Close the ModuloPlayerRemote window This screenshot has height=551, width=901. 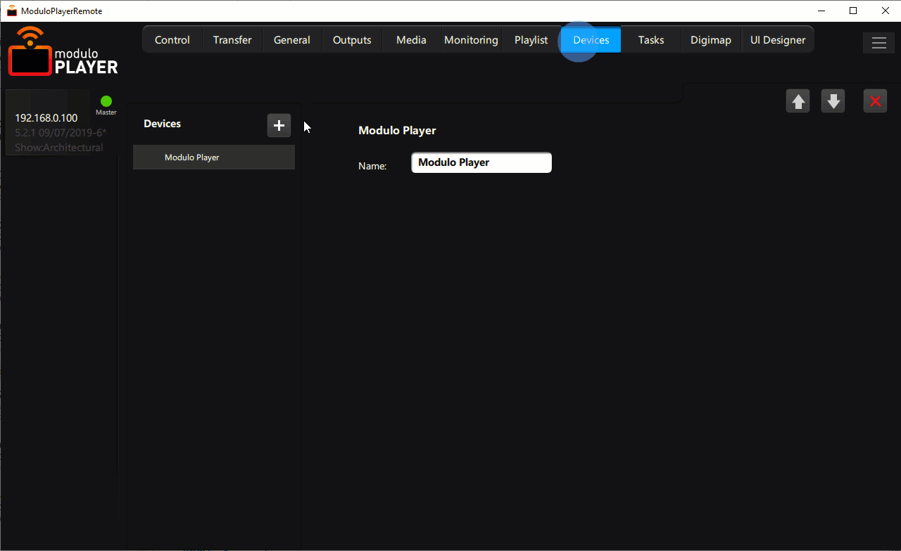tap(885, 11)
